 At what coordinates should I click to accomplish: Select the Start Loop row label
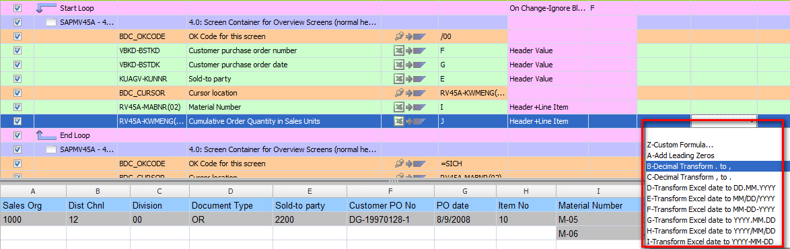(77, 8)
